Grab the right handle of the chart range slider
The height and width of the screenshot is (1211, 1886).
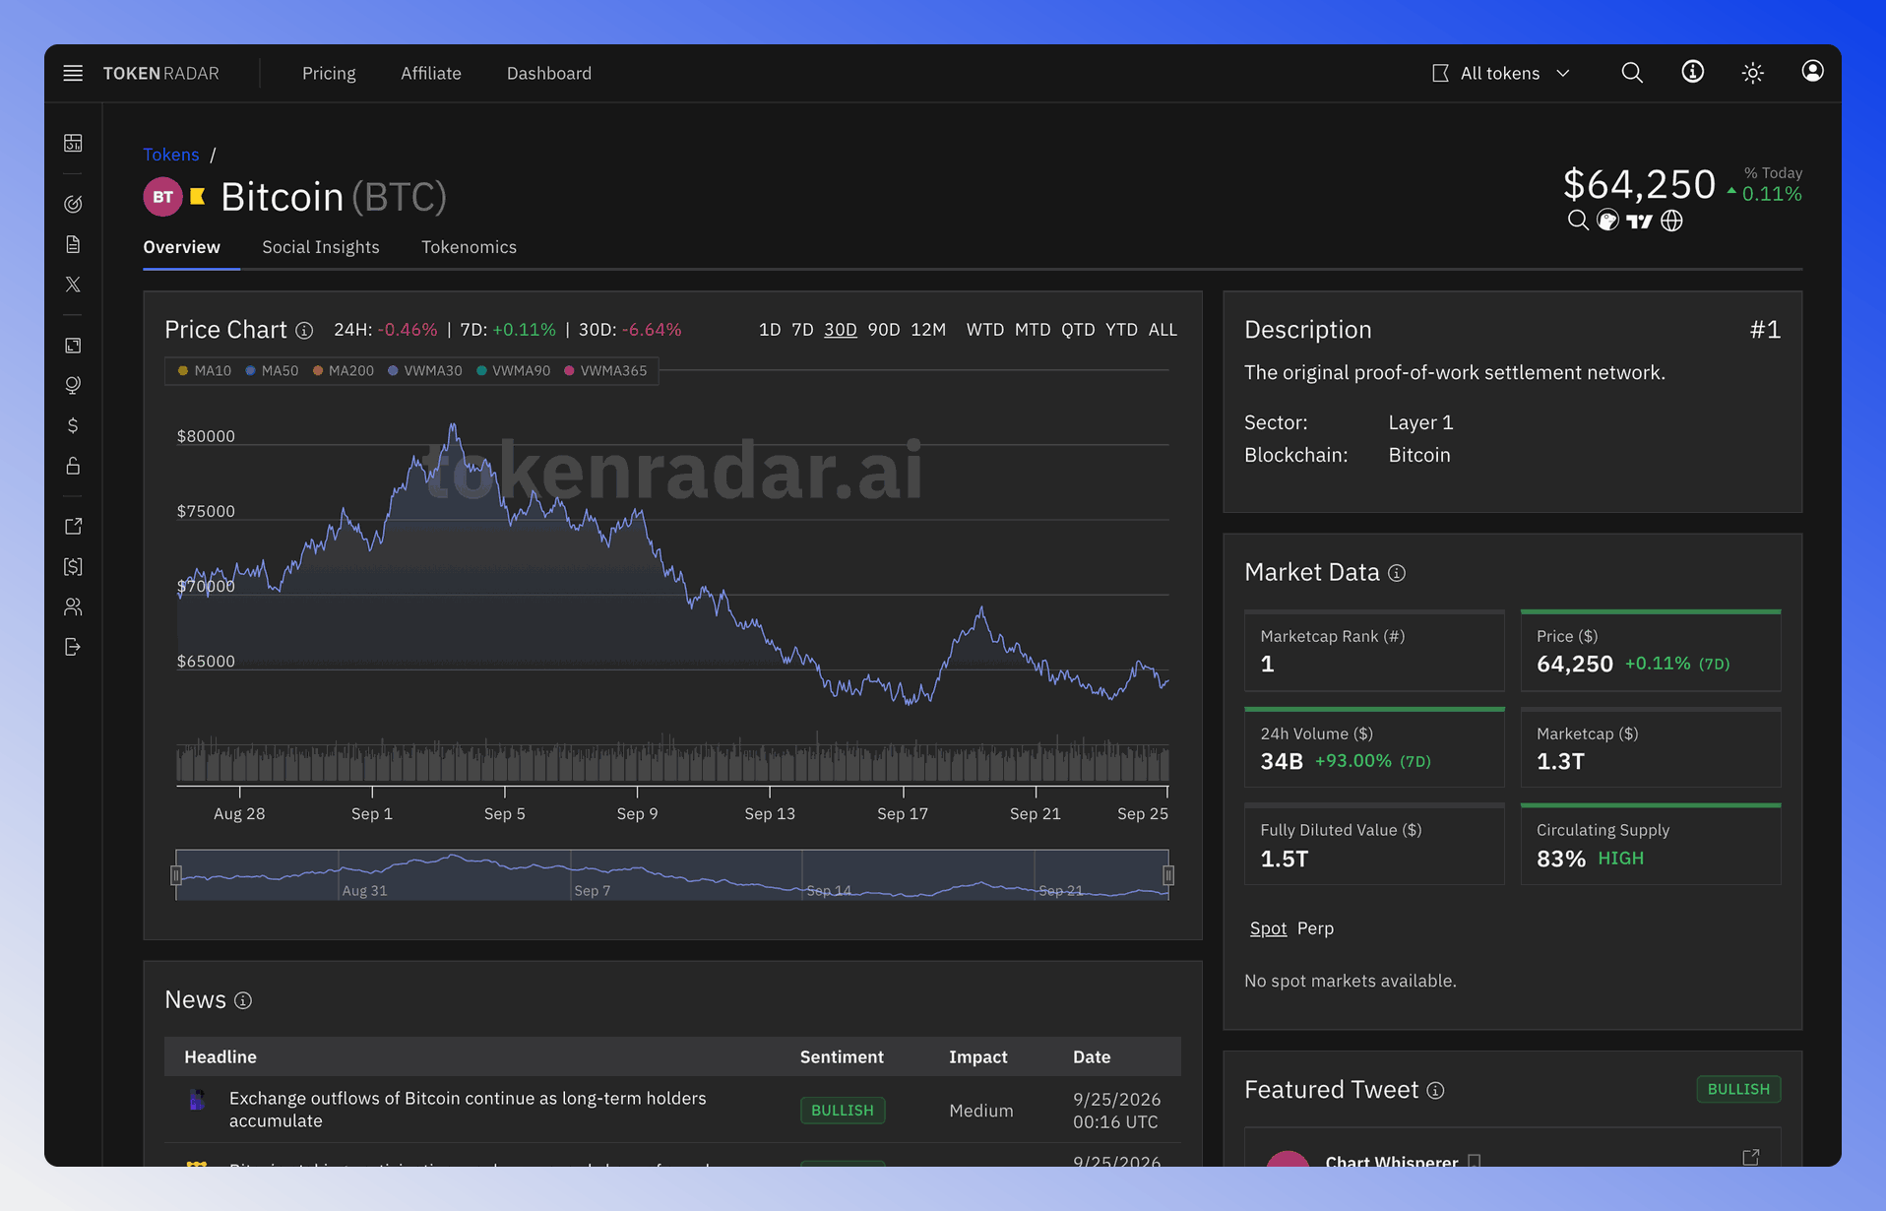pos(1168,875)
